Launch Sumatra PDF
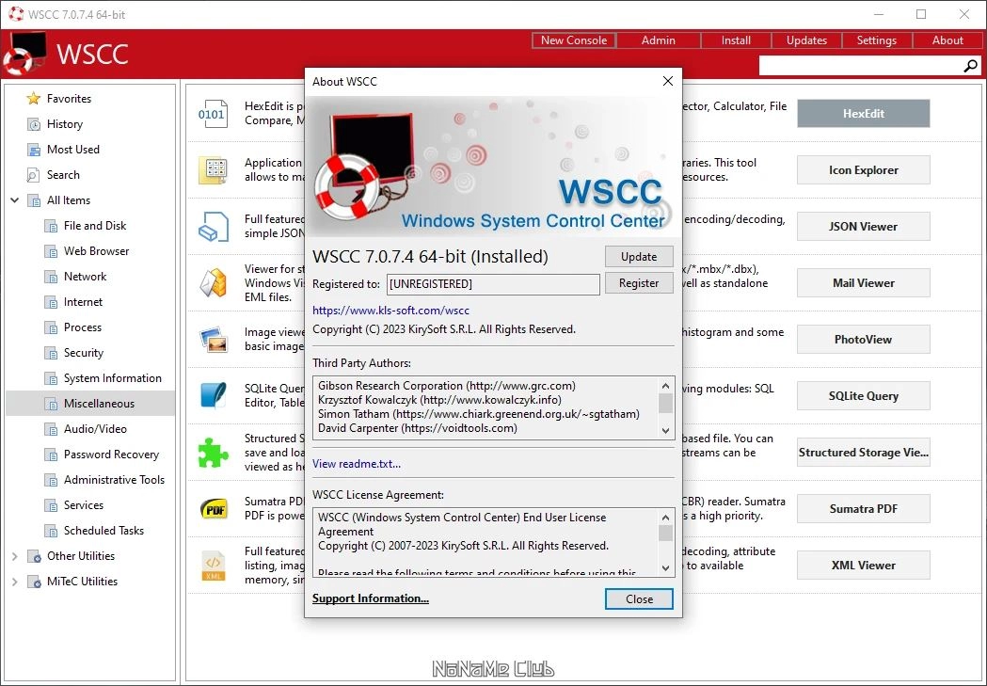The image size is (987, 686). [863, 508]
